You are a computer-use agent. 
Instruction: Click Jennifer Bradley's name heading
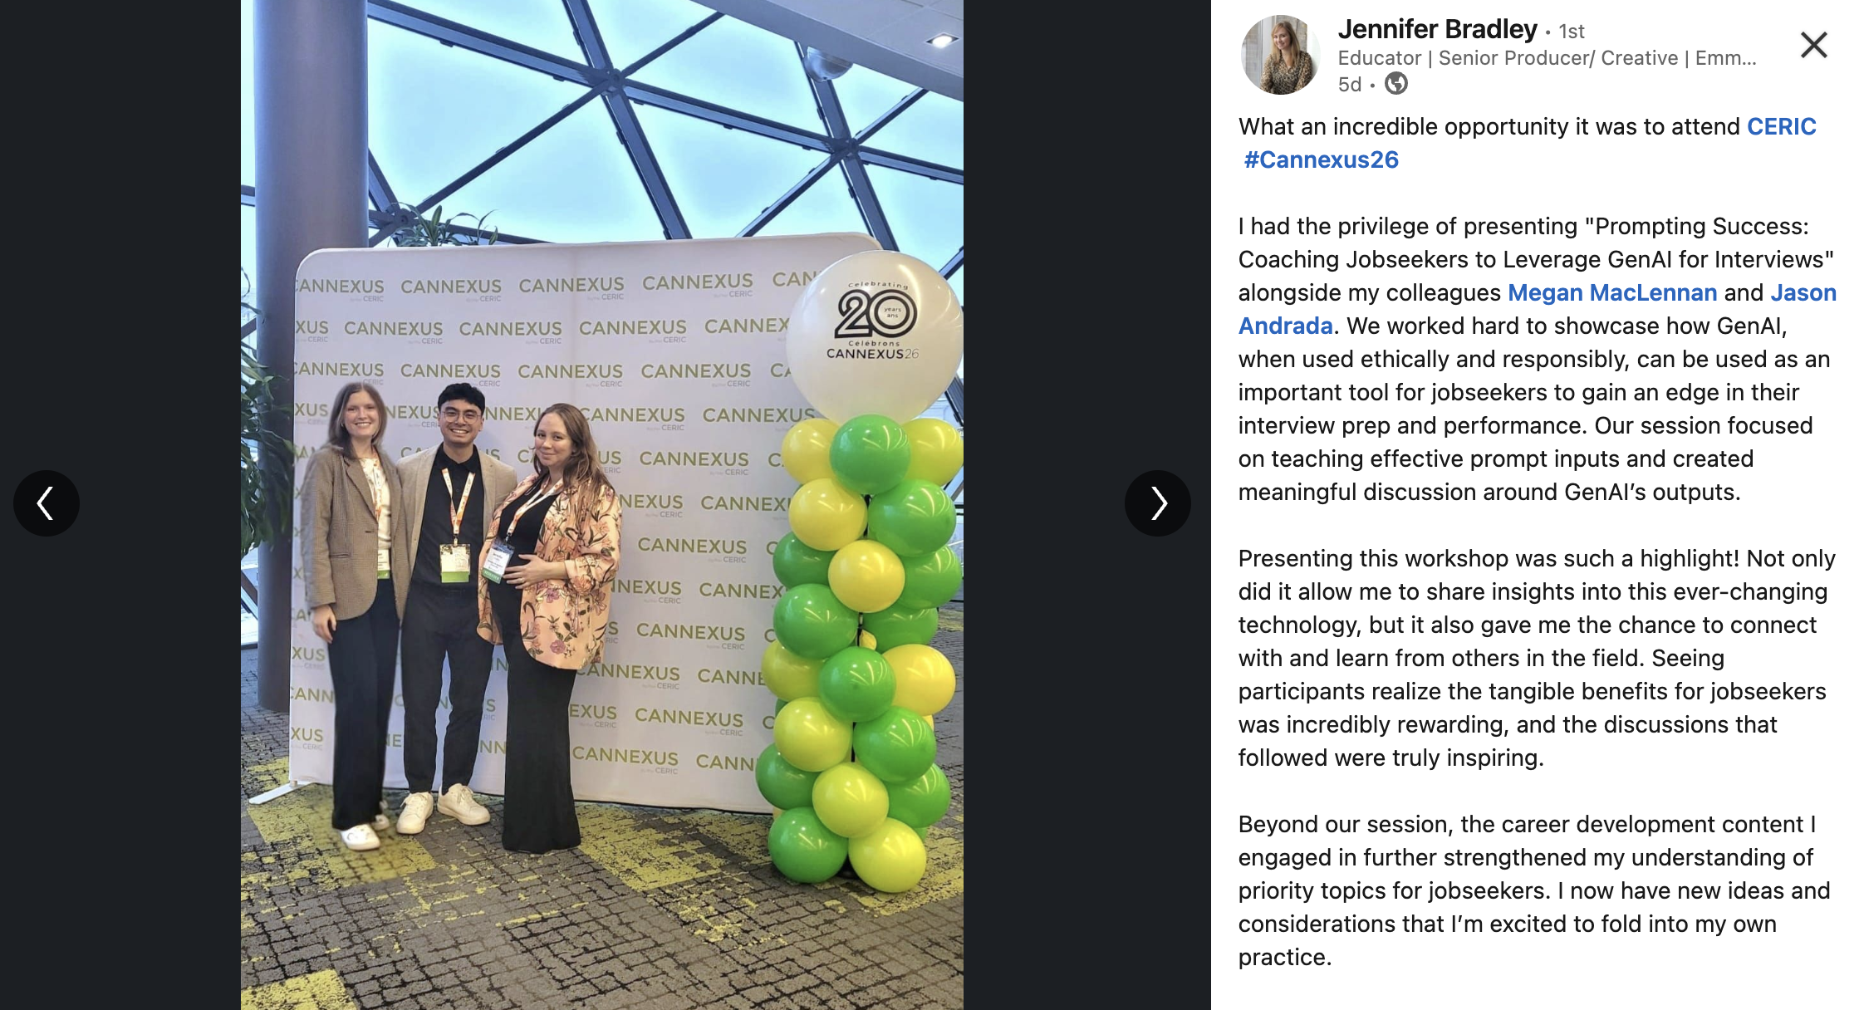pyautogui.click(x=1437, y=29)
